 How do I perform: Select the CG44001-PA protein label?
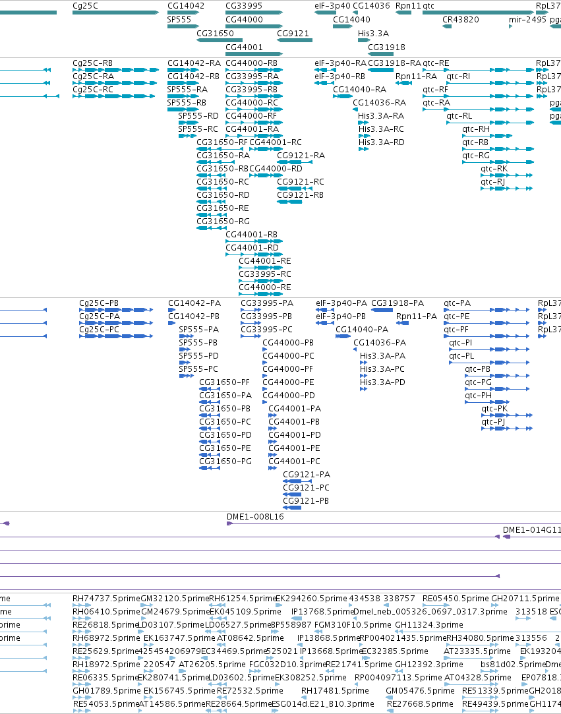pos(295,409)
